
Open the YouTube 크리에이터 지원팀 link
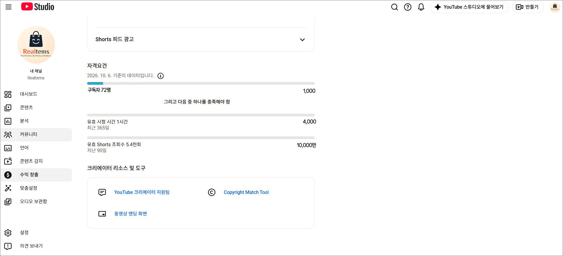[x=142, y=192]
